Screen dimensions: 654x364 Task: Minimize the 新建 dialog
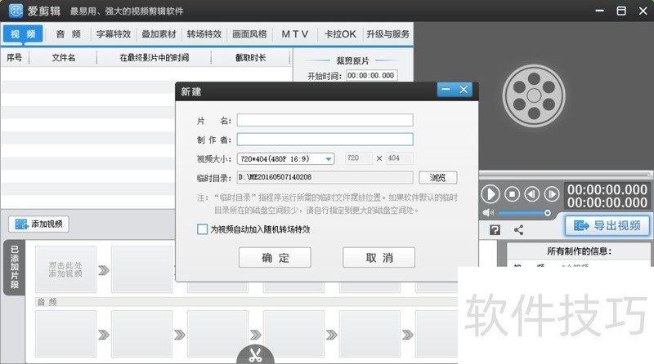(446, 89)
